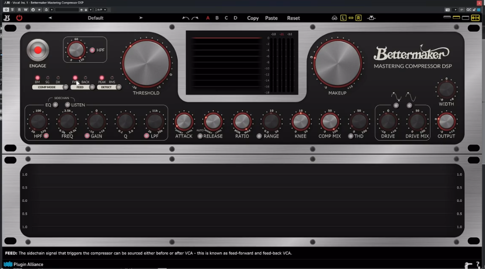The width and height of the screenshot is (485, 269).
Task: Go to next preset with right arrow
Action: click(141, 18)
